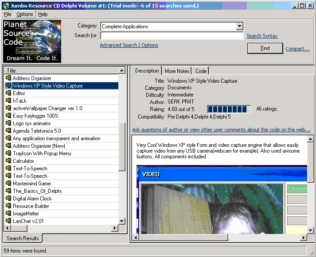
Task: Click the icon beside activeWallpaper Changer ver 1.0
Action: point(8,108)
